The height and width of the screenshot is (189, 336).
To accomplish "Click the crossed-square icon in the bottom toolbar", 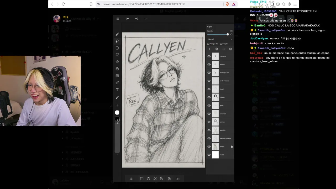I will click(x=162, y=179).
